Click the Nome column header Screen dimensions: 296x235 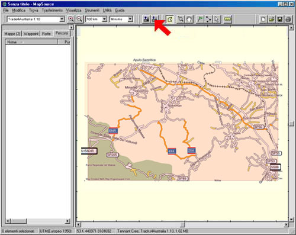tap(31, 42)
